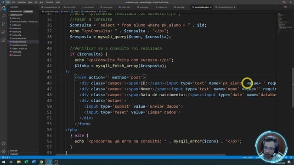Open the File menu
This screenshot has height=165, width=294.
tap(8, 2)
